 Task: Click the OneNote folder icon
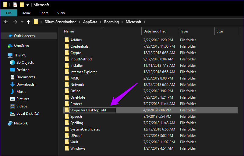coord(67,97)
